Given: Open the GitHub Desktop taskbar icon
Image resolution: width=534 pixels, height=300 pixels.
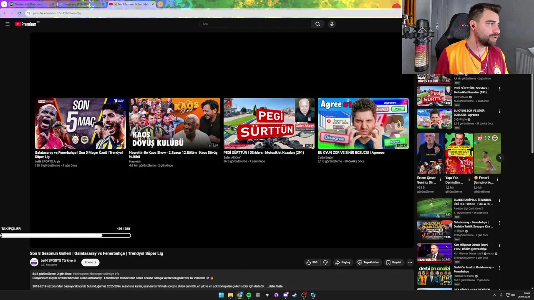Looking at the screenshot, I should click(x=276, y=295).
